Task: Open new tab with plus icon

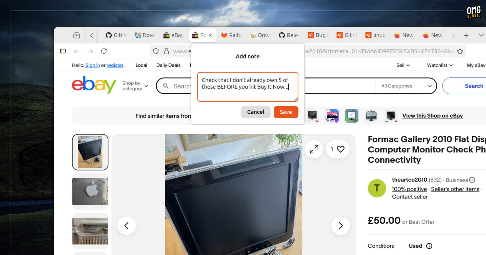Action: click(x=466, y=35)
